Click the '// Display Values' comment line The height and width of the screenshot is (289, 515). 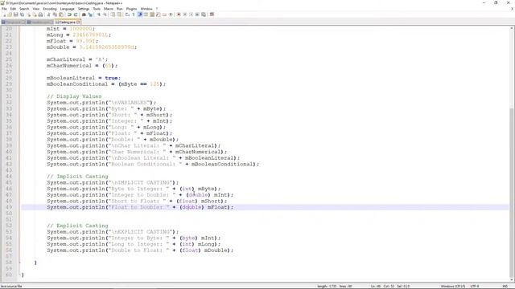pos(74,96)
